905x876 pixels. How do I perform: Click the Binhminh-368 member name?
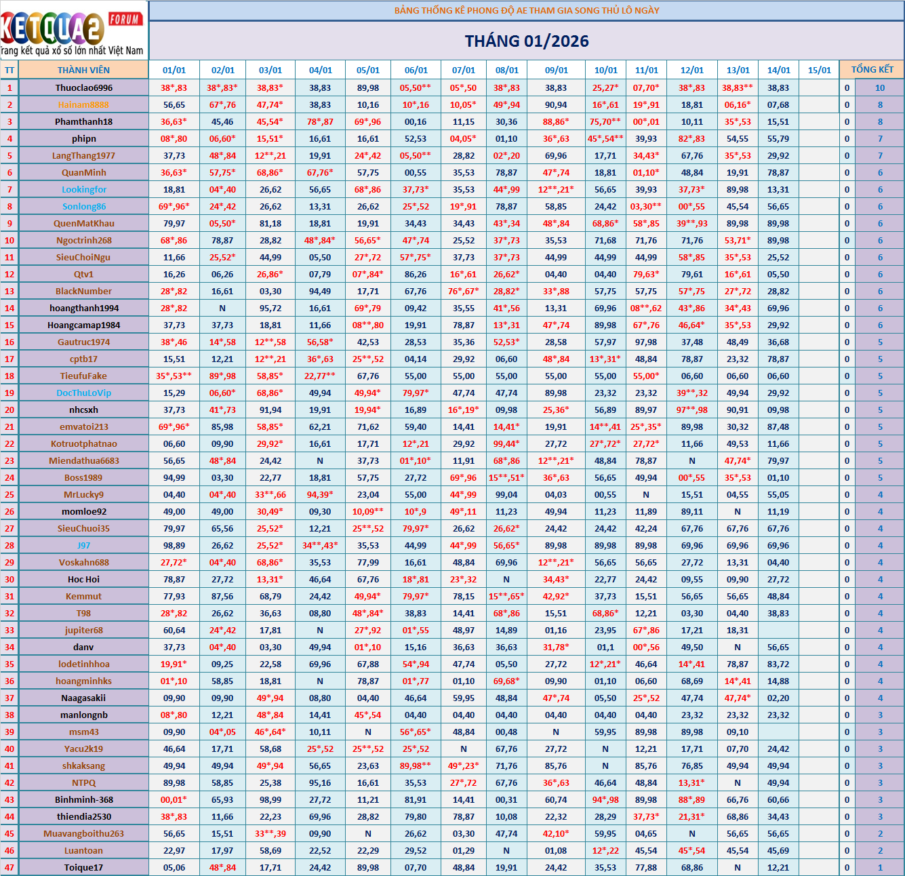point(84,800)
